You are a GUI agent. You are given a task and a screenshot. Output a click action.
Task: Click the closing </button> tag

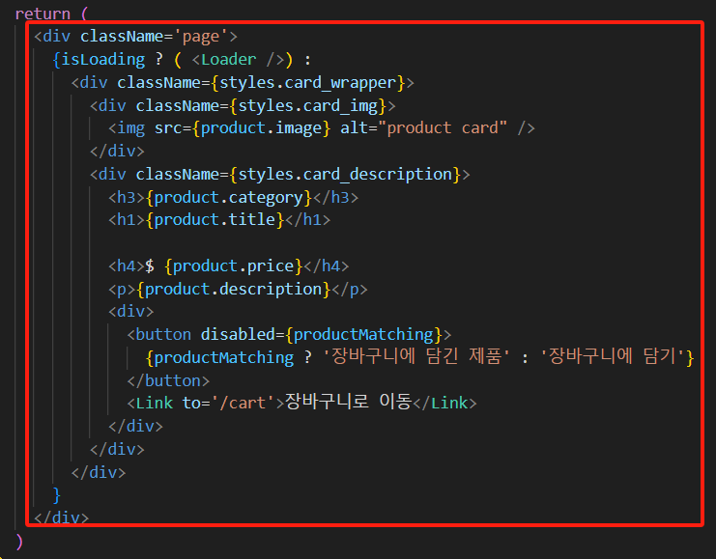tap(168, 380)
